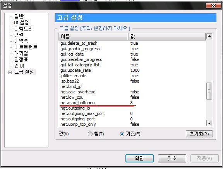Select the net.max_halfopen setting
223x169 pixels.
click(x=132, y=103)
